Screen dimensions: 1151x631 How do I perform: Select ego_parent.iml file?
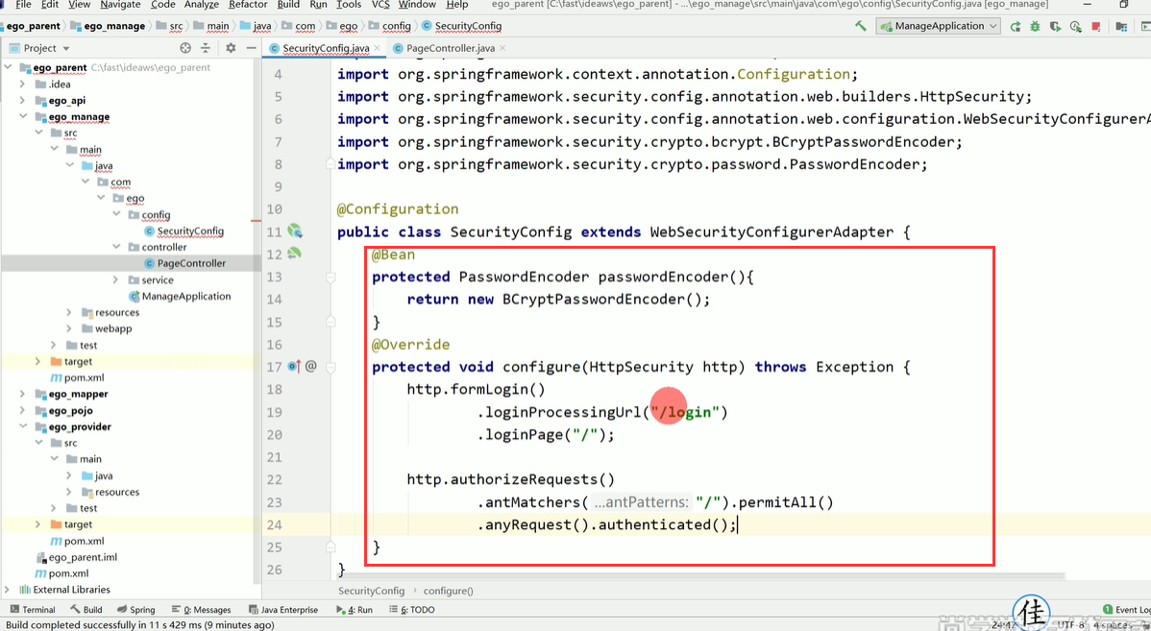76,557
